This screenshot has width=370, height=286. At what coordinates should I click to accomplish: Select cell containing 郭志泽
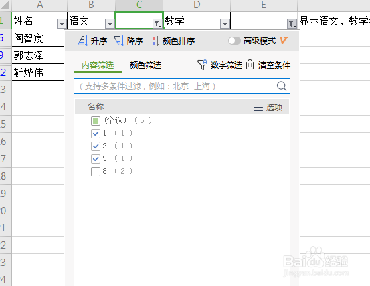[38, 55]
